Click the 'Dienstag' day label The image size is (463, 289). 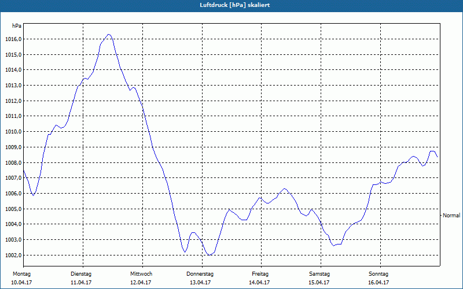click(81, 274)
